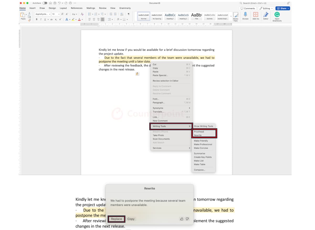Screen dimensions: 315x230
Task: Switch to the Review tab
Action: click(103, 8)
